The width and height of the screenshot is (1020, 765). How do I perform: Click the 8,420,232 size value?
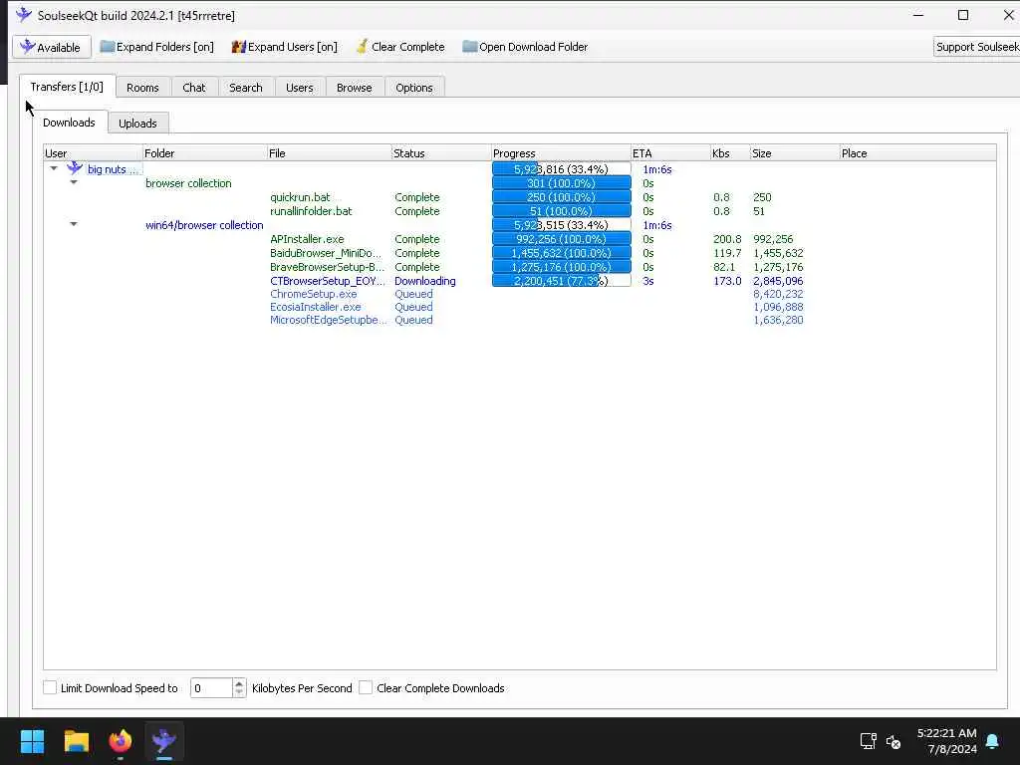pyautogui.click(x=778, y=294)
